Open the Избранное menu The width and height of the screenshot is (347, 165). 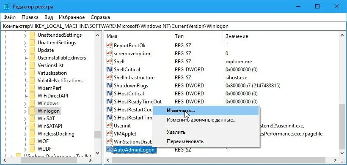pyautogui.click(x=72, y=17)
